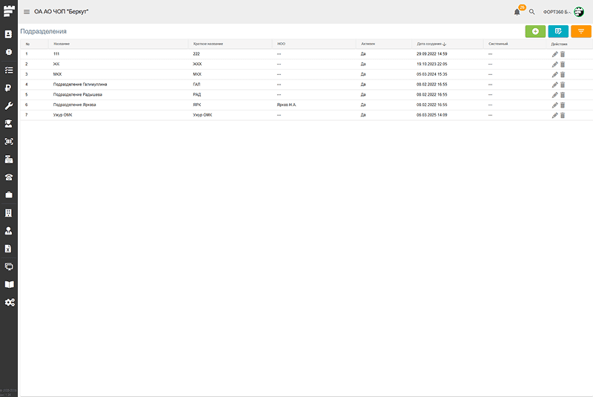Image resolution: width=593 pixels, height=397 pixels.
Task: Open notifications bell with orange badge
Action: tap(517, 12)
